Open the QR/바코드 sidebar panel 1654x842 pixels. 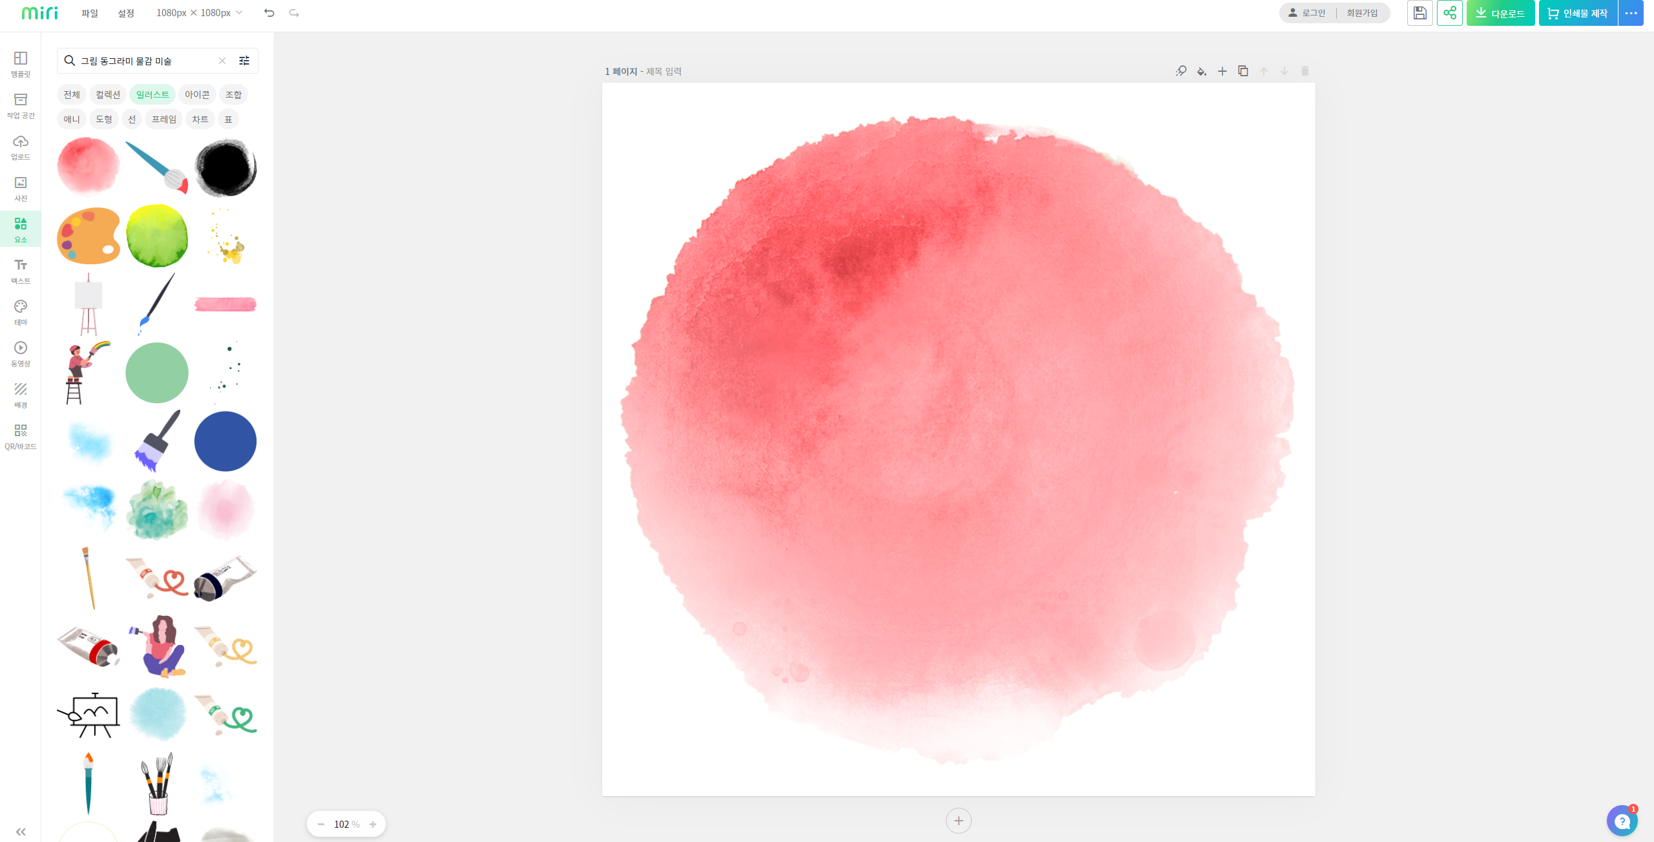21,436
